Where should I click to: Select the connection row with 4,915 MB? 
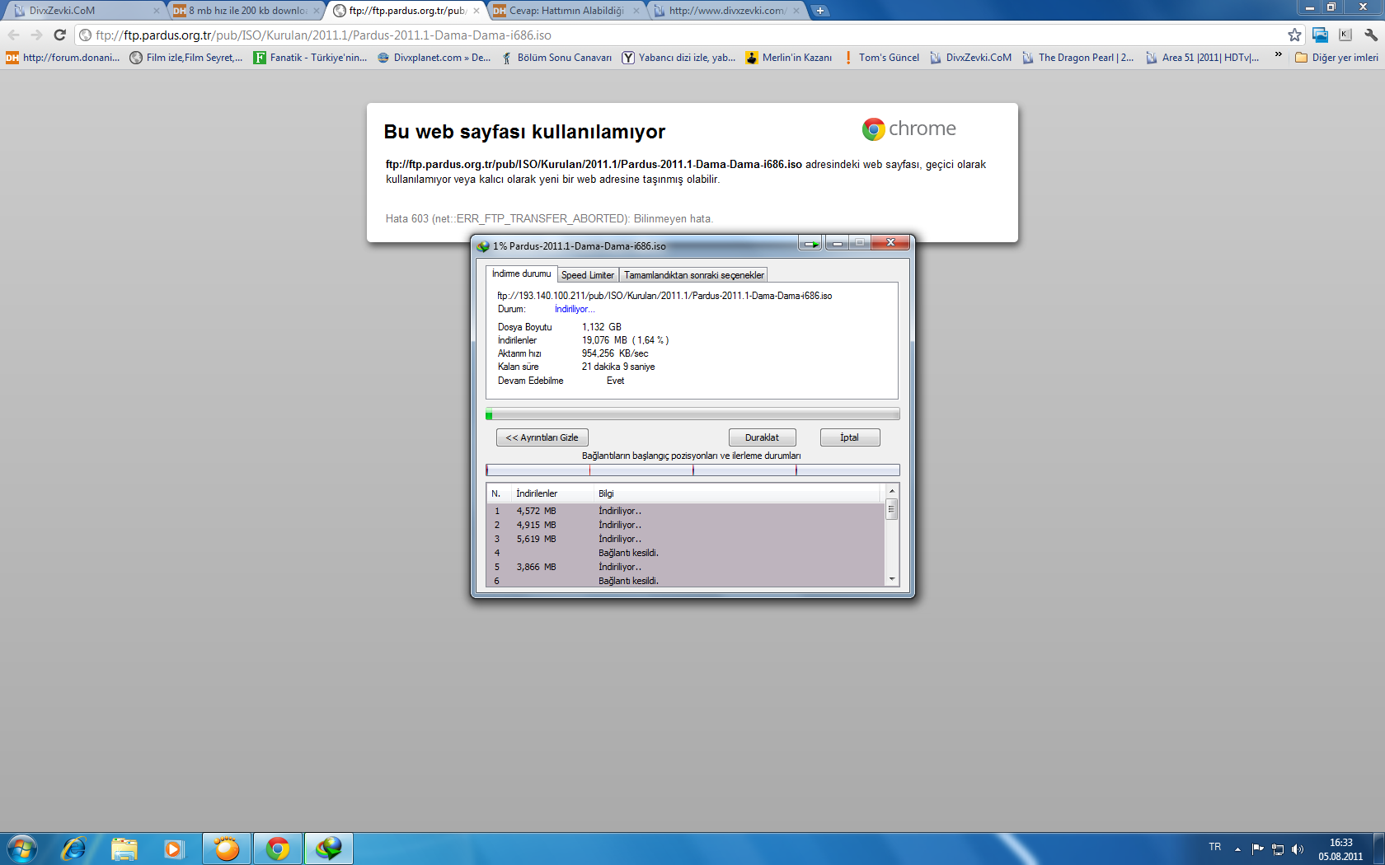685,525
